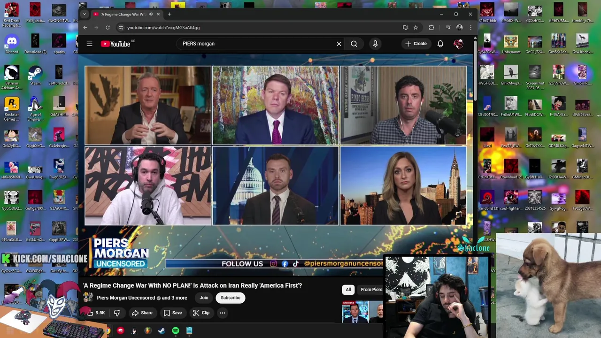Screen dimensions: 601x338
Task: Reload the page with the refresh icon
Action: coord(108,28)
